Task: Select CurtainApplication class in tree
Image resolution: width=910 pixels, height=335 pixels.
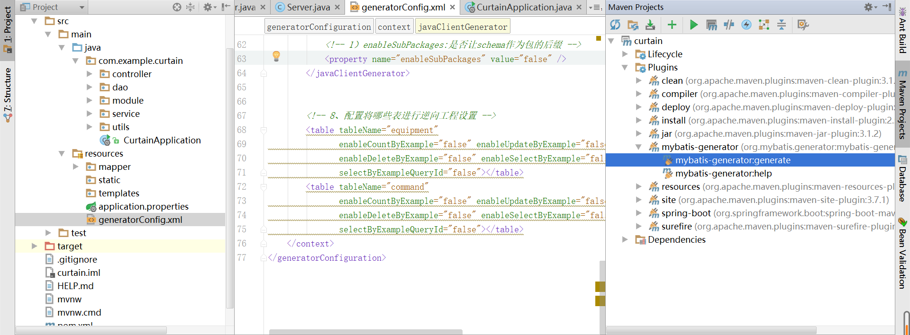Action: pos(162,140)
